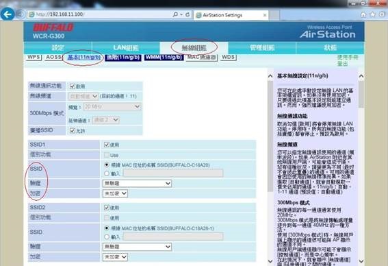Click the 登出 logout link
The image size is (388, 266).
point(342,64)
